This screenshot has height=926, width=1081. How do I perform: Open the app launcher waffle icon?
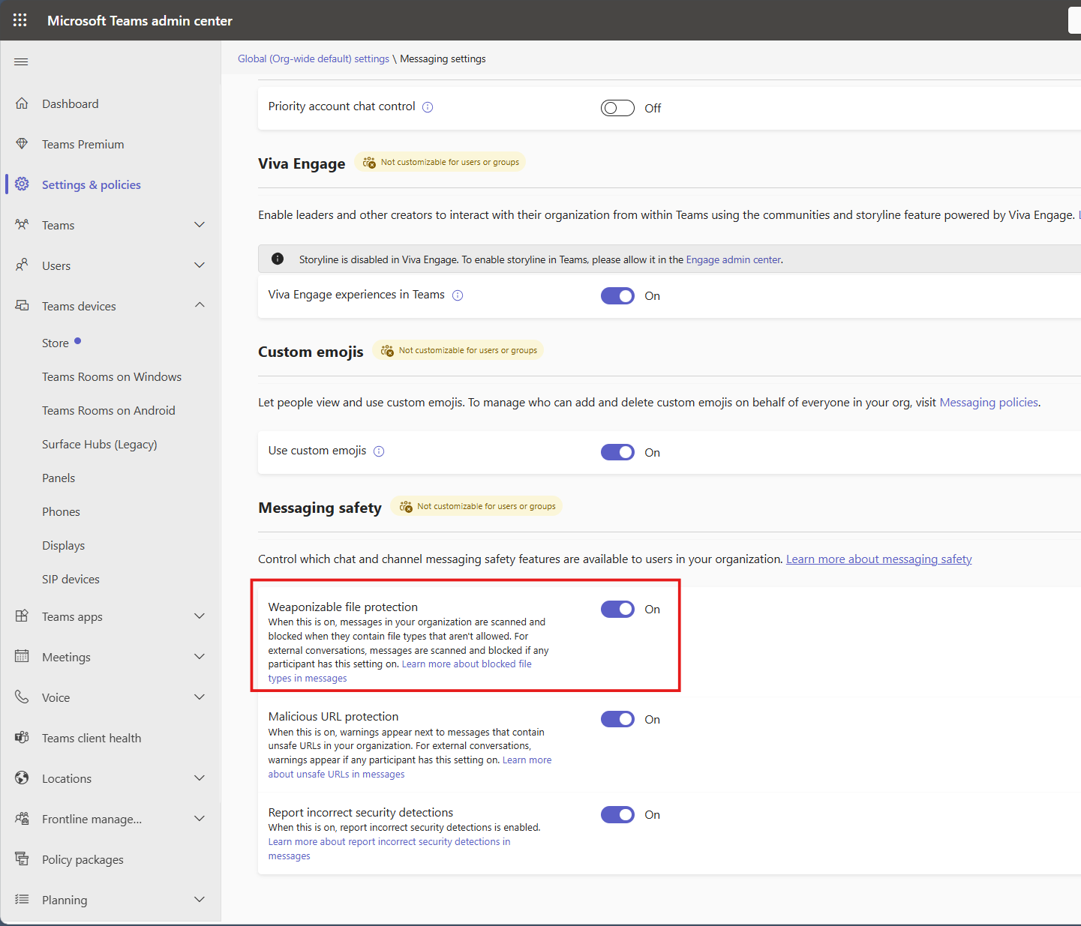click(x=20, y=20)
